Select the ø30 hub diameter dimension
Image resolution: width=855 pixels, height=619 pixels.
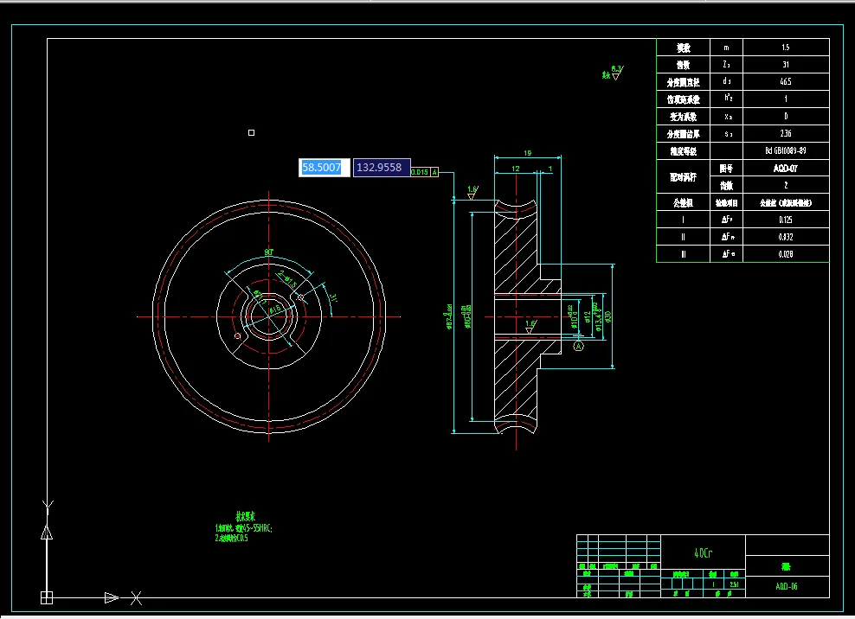(x=608, y=316)
